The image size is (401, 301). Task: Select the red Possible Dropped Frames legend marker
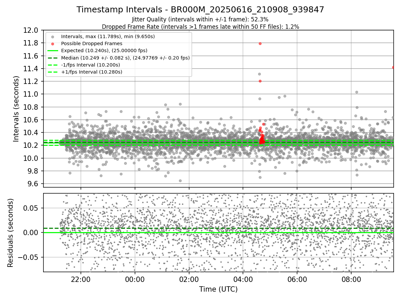(52, 43)
